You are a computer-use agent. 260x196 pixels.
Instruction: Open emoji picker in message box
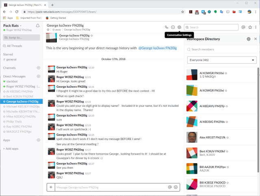[175, 187]
